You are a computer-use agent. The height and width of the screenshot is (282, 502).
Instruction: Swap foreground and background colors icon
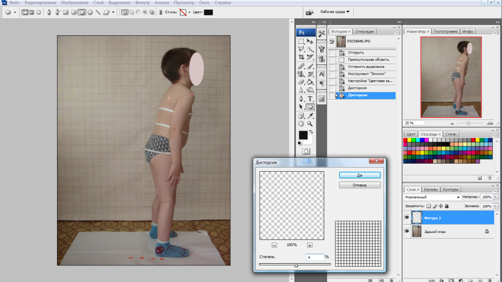[x=311, y=131]
